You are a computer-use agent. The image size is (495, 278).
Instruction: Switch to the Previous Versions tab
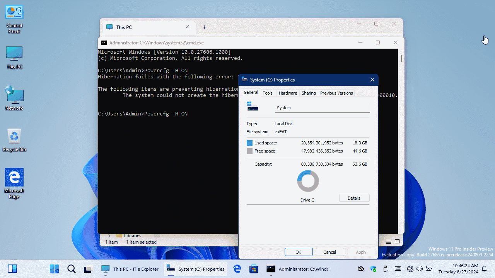pyautogui.click(x=336, y=93)
